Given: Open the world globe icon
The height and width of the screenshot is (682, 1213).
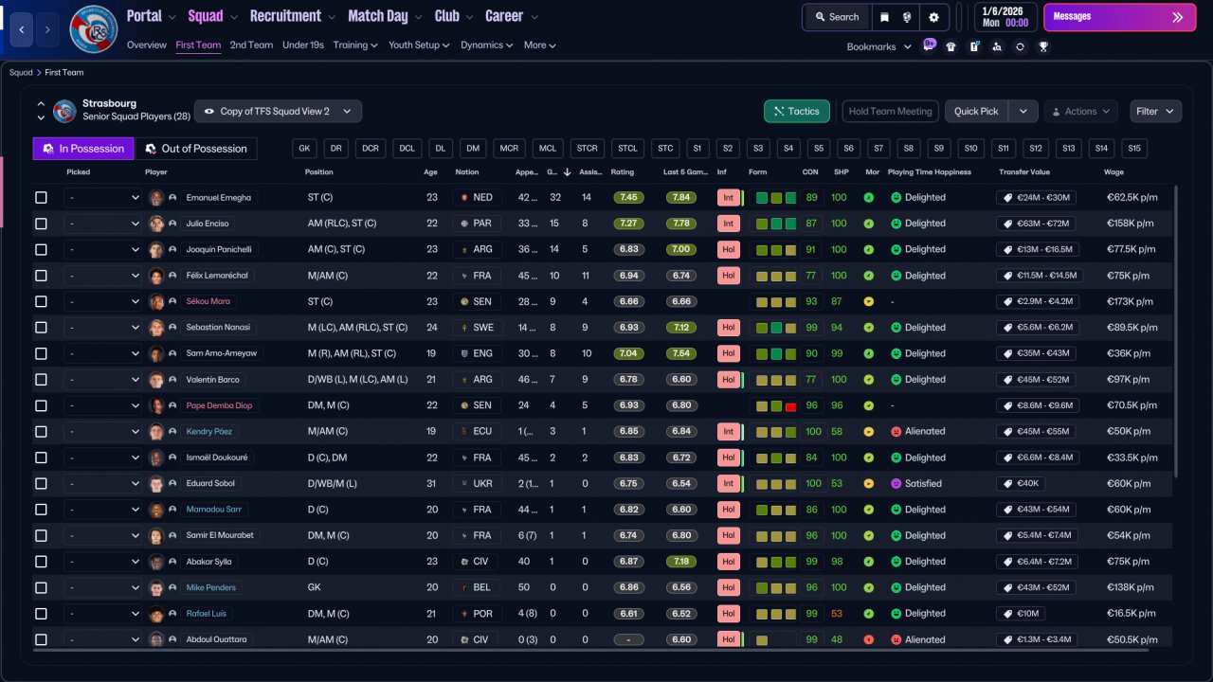Looking at the screenshot, I should 909,17.
